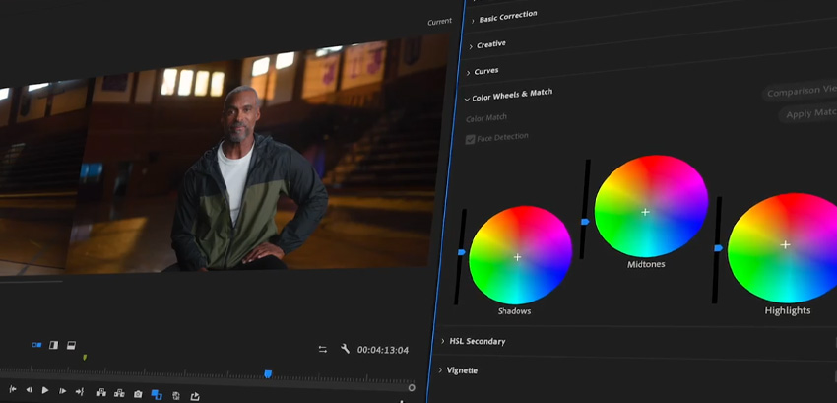
Task: Toggle the blue Comparison View icon
Action: pos(157,395)
